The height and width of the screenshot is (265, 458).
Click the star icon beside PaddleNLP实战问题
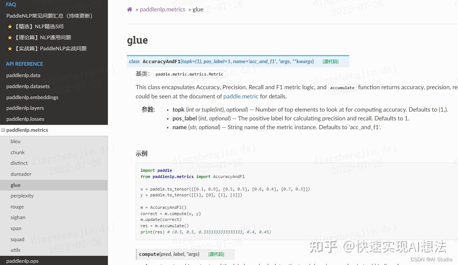click(10, 48)
